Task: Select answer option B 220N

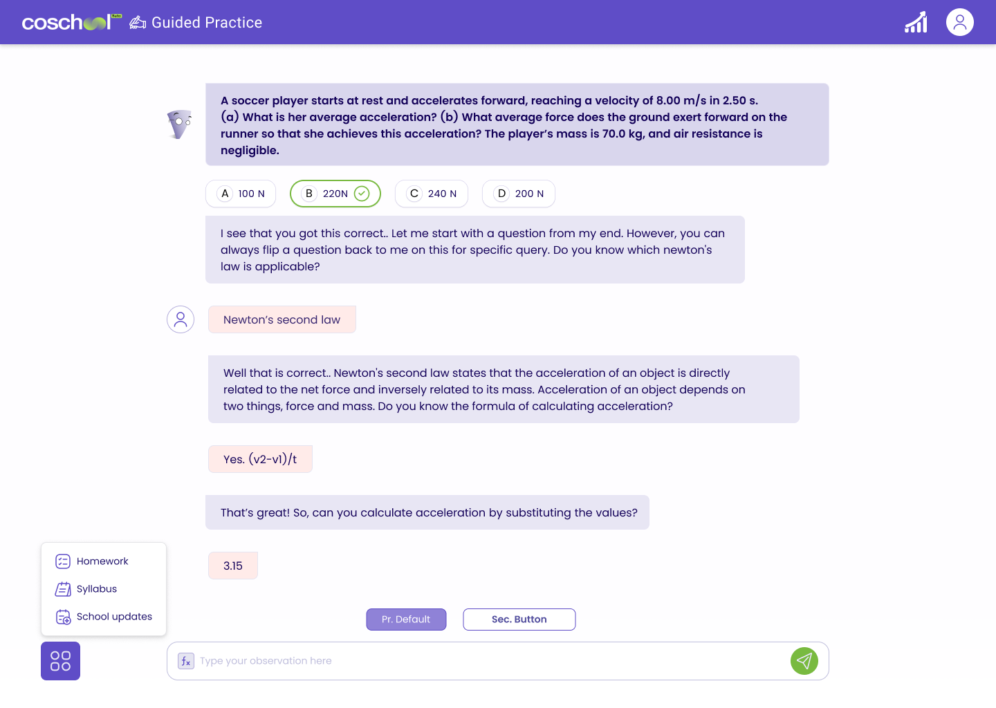Action: click(x=335, y=194)
